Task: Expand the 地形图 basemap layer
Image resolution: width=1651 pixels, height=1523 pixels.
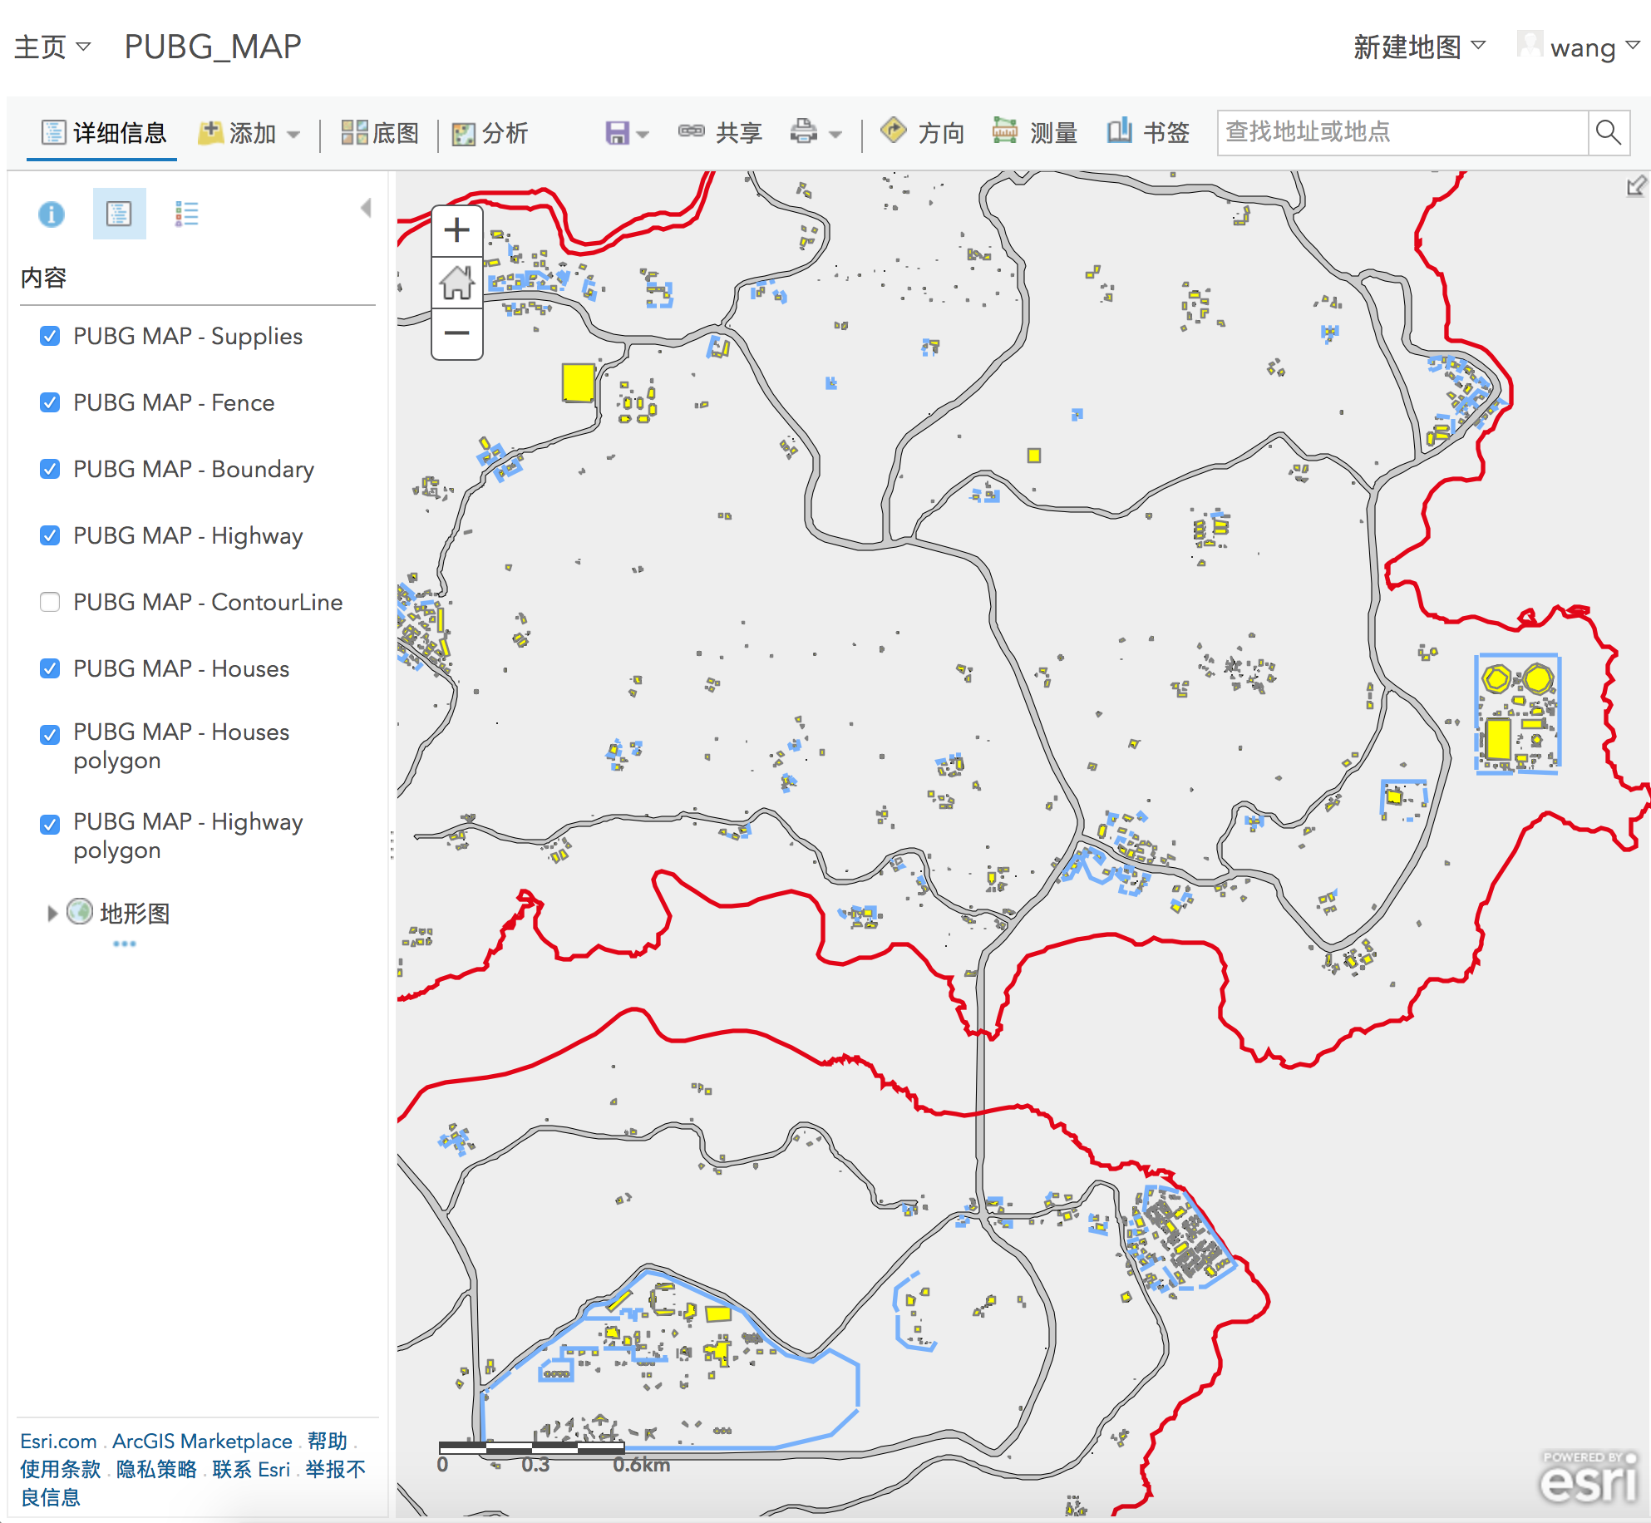Action: coord(52,914)
